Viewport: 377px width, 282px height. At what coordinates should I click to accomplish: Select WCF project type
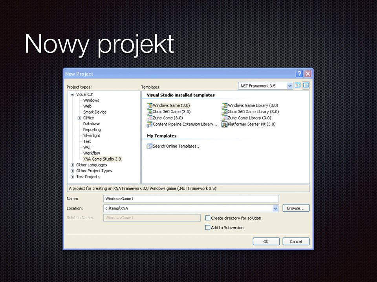click(88, 147)
